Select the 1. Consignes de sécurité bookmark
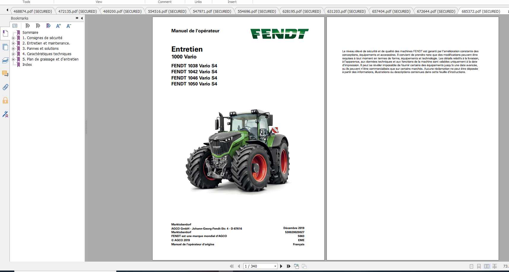The height and width of the screenshot is (272, 509). click(x=42, y=38)
